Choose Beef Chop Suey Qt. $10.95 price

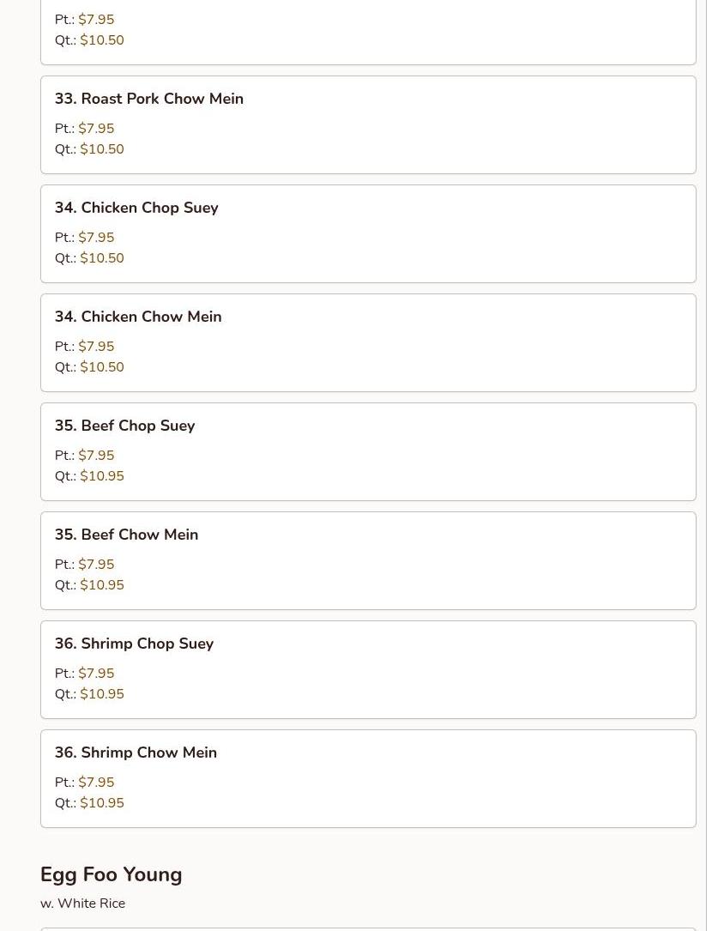pos(102,476)
